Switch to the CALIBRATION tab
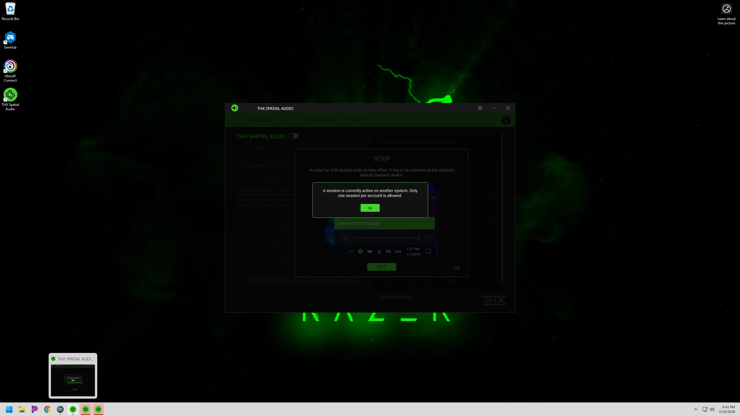This screenshot has height=416, width=740. pyautogui.click(x=319, y=120)
